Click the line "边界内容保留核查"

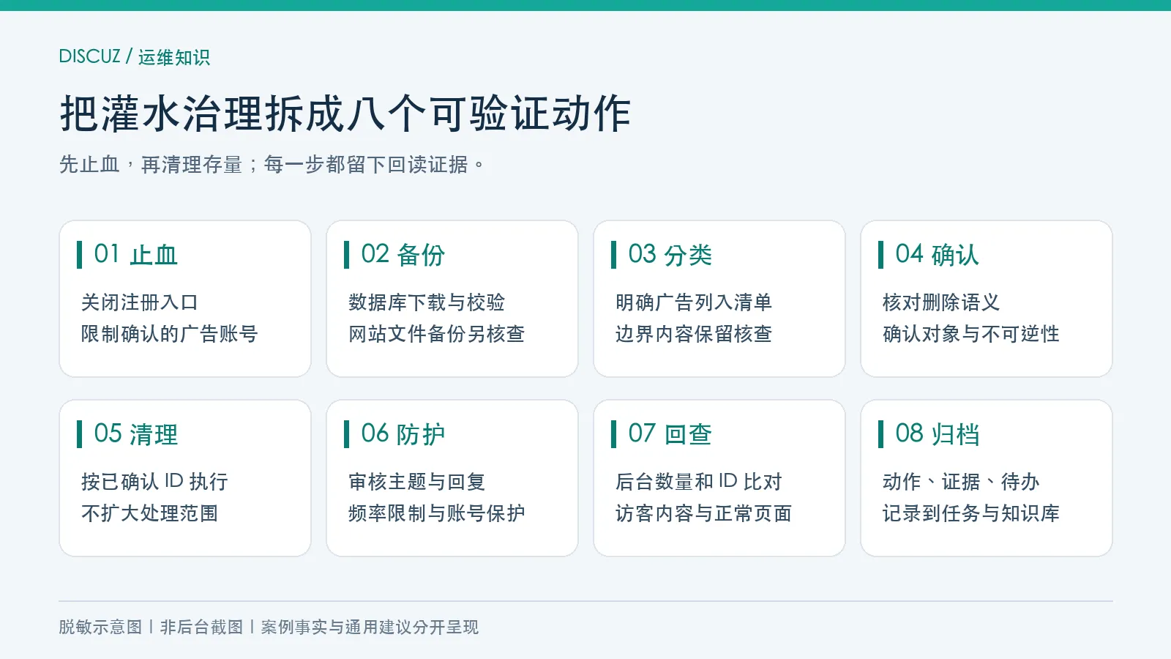(694, 334)
